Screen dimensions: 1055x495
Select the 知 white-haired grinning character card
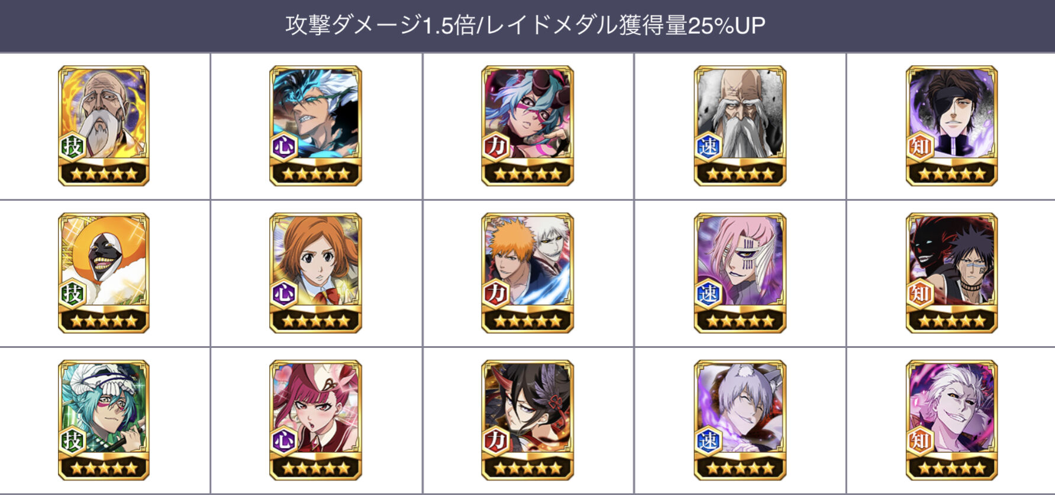[951, 420]
